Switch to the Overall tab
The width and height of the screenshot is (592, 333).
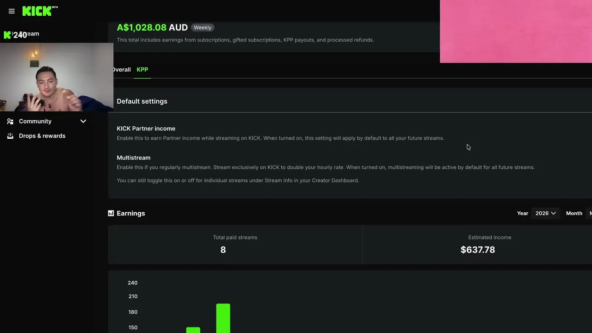122,69
